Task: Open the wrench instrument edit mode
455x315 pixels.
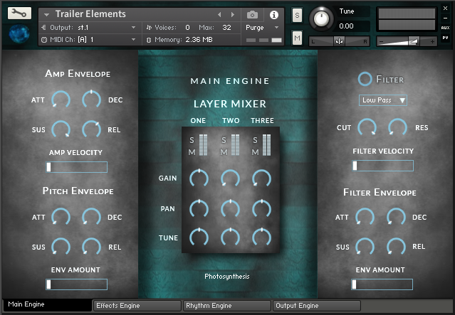Action: (x=19, y=14)
